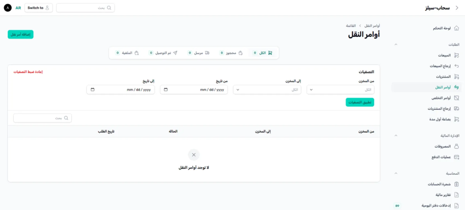Select the الكل status tab
The width and height of the screenshot is (465, 210).
coord(263,53)
